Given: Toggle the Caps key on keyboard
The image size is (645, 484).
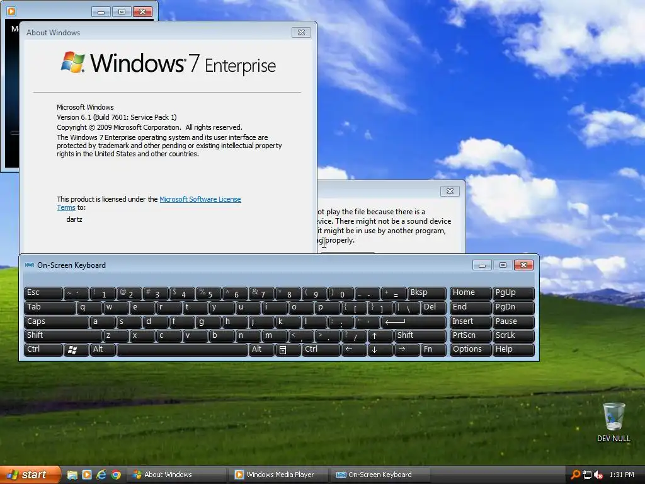Looking at the screenshot, I should (x=56, y=322).
